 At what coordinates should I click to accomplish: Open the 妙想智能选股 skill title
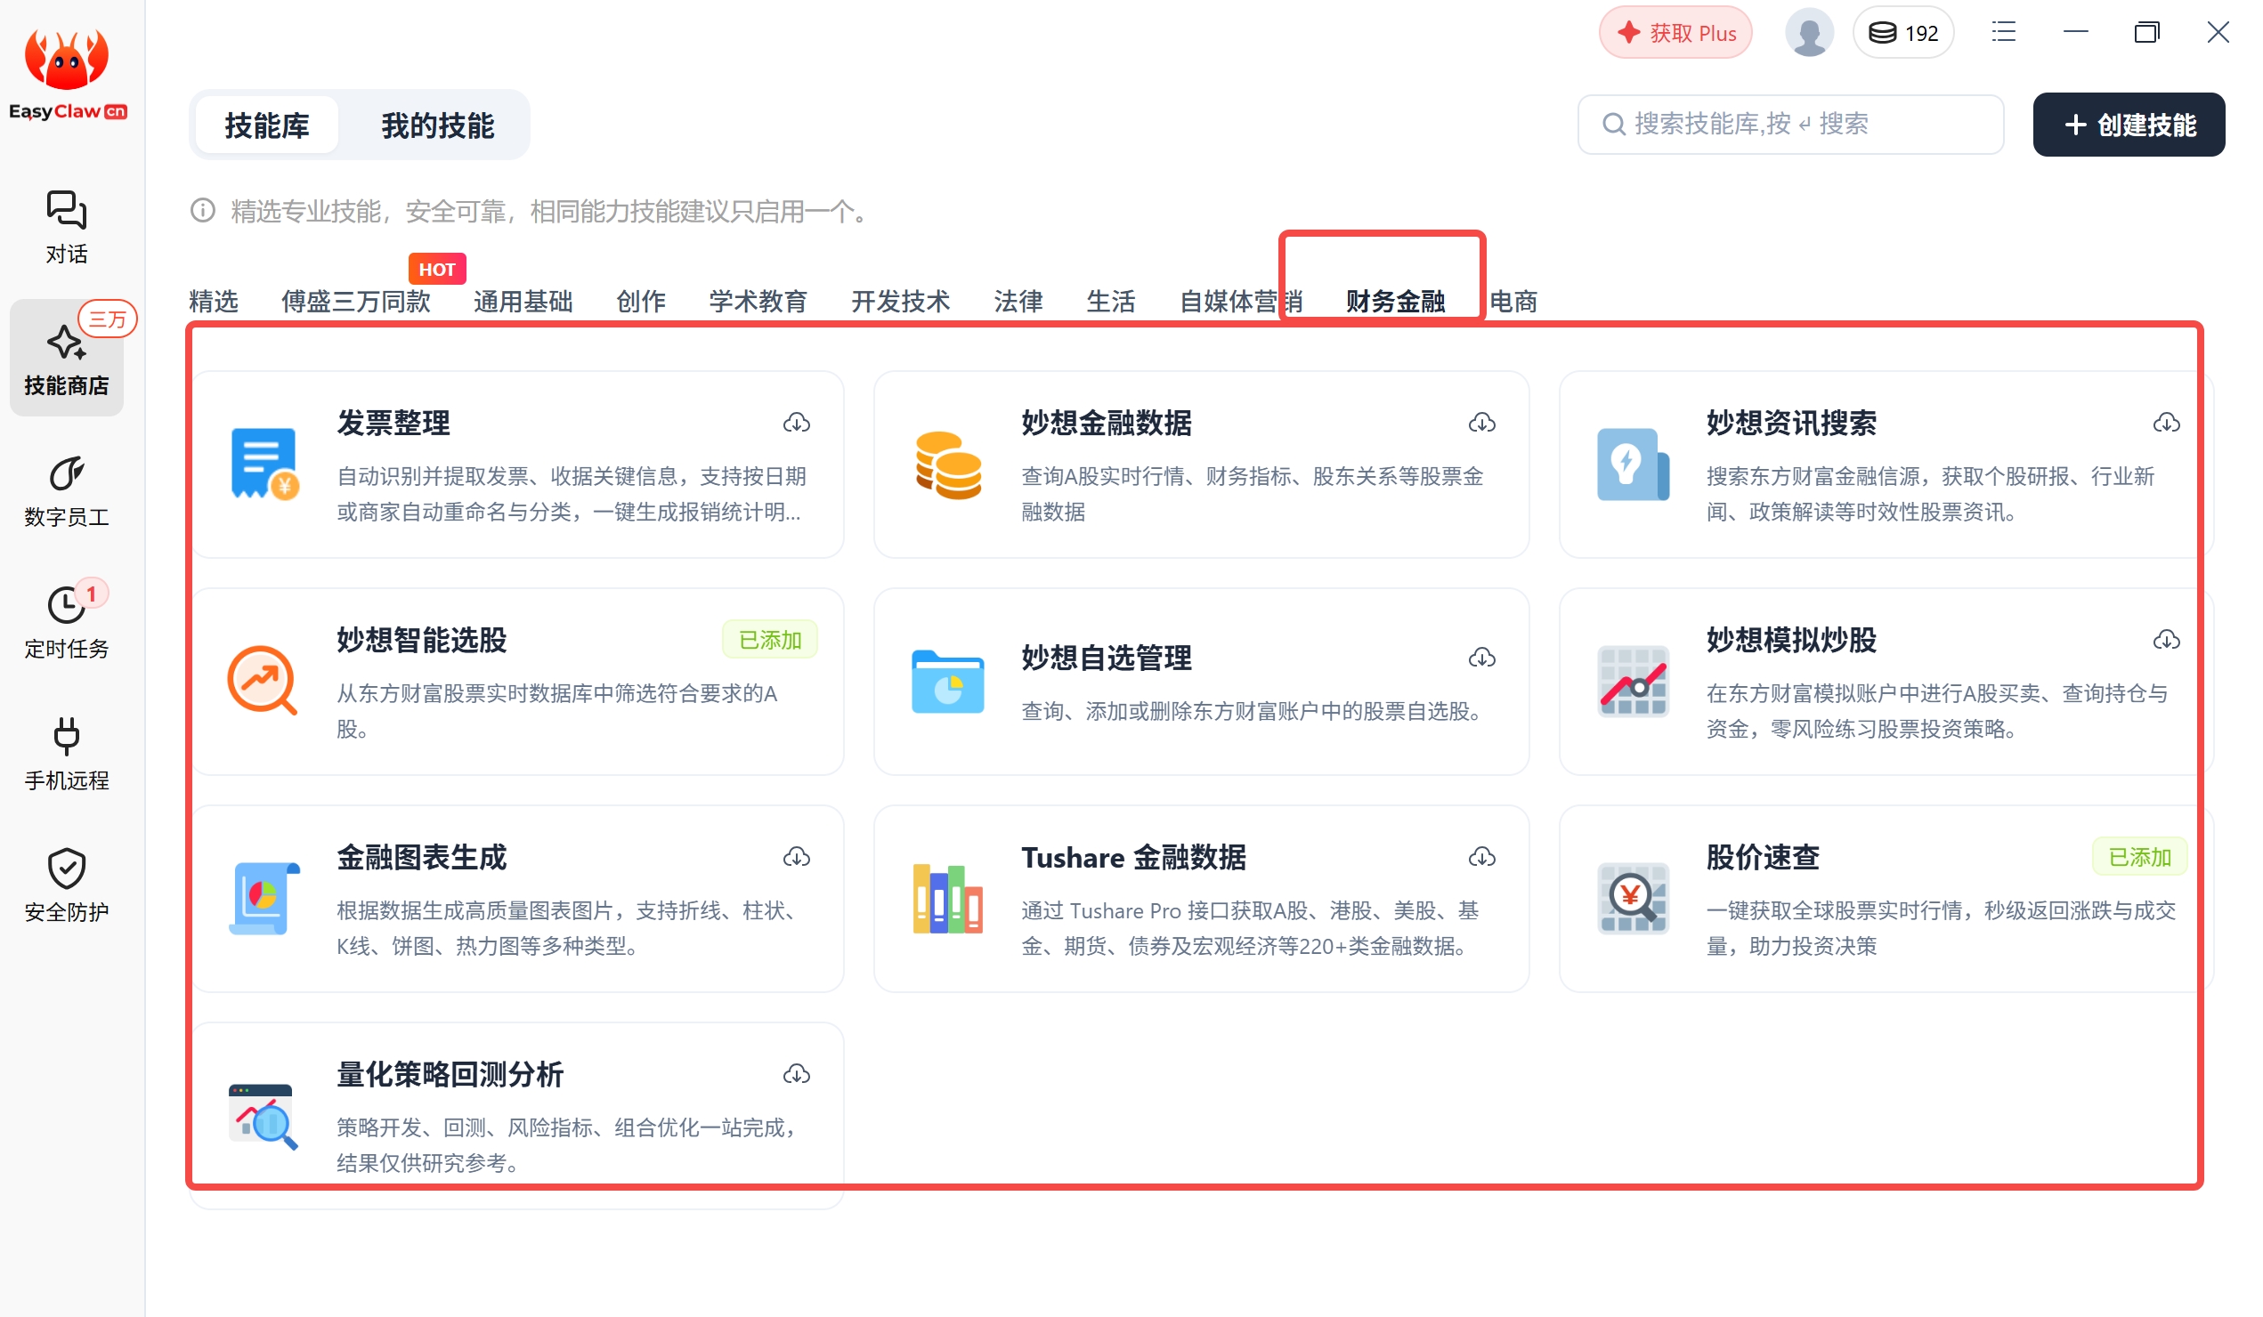pos(422,641)
